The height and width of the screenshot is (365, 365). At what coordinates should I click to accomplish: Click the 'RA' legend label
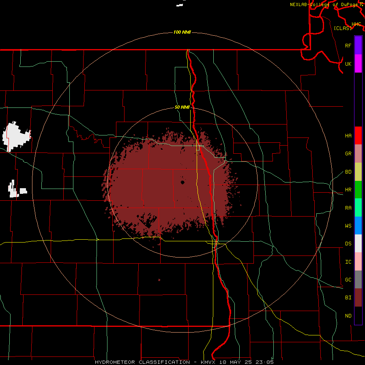(x=348, y=208)
